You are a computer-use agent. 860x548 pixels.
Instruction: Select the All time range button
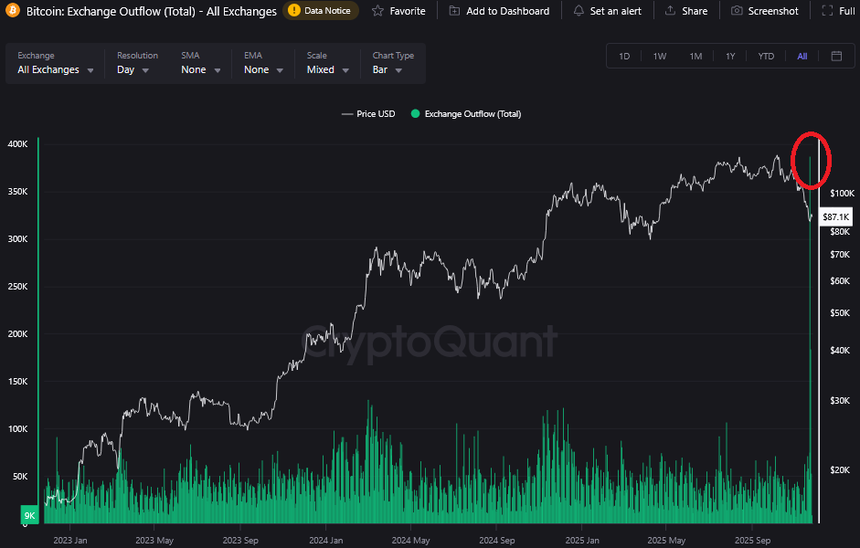tap(802, 57)
